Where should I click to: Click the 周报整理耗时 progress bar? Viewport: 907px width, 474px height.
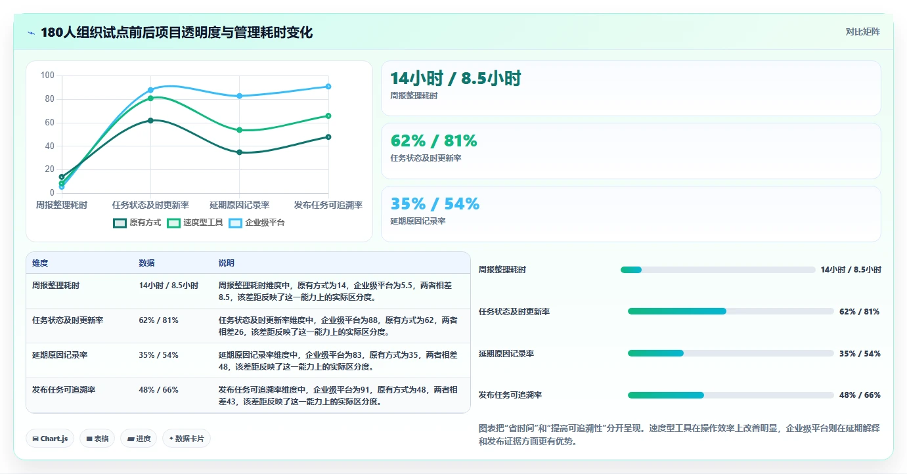[718, 270]
